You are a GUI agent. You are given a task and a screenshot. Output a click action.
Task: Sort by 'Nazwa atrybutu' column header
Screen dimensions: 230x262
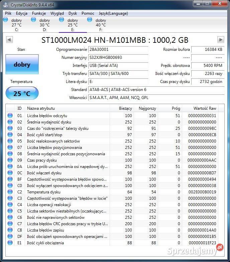click(x=67, y=108)
